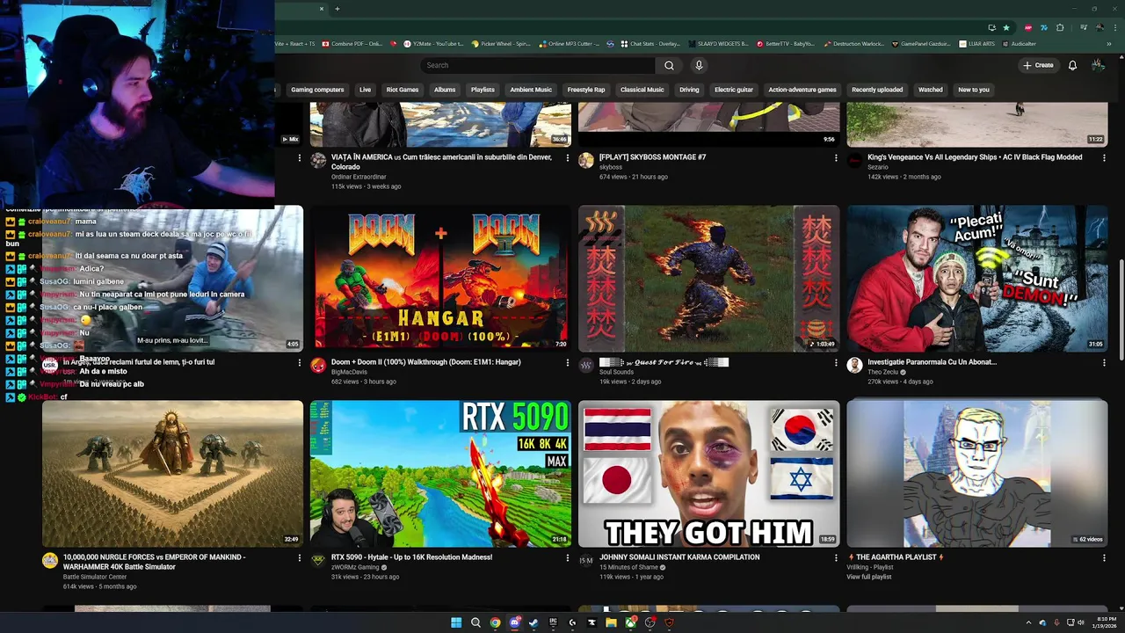
Task: Open skyboss channel avatar
Action: click(x=586, y=161)
